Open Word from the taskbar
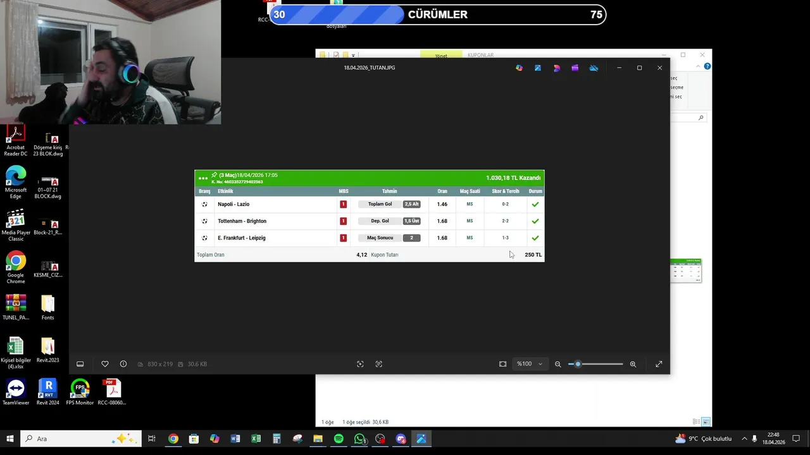The height and width of the screenshot is (455, 810). click(235, 439)
